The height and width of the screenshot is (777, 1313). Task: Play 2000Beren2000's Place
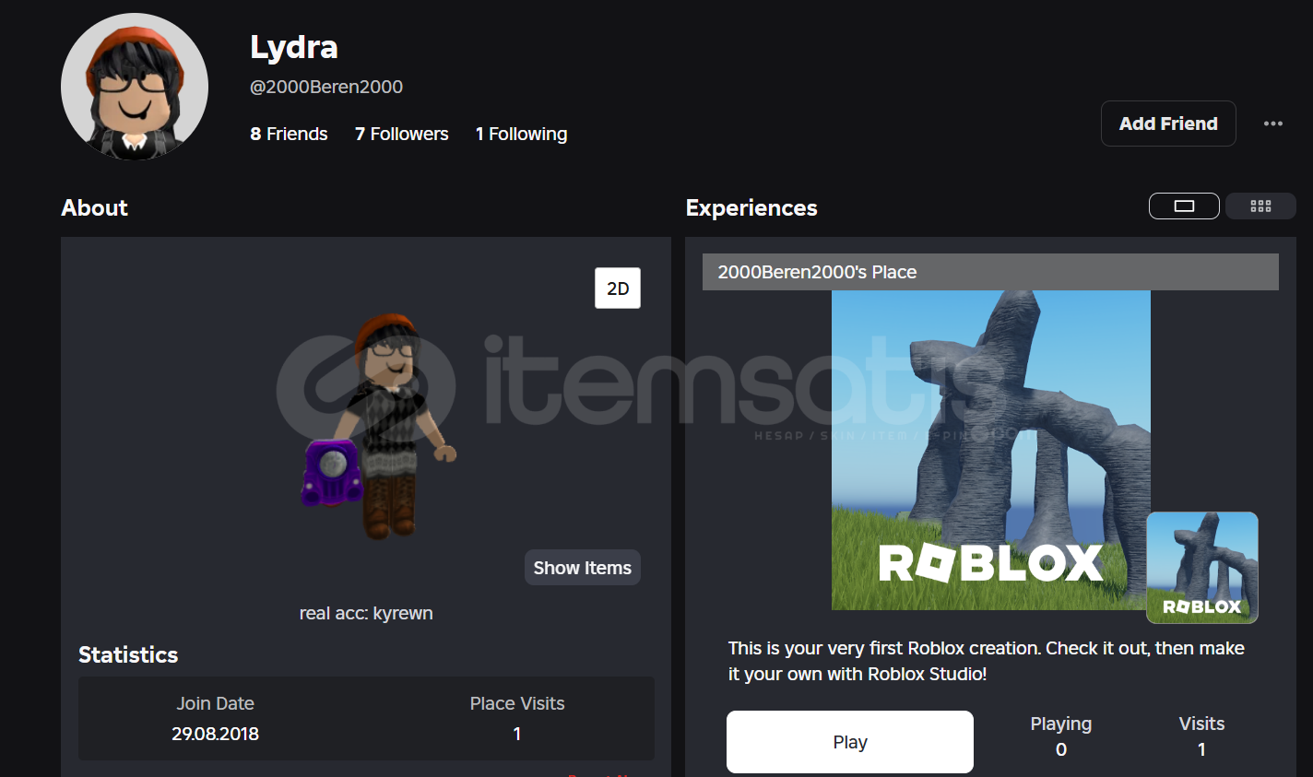[x=850, y=742]
